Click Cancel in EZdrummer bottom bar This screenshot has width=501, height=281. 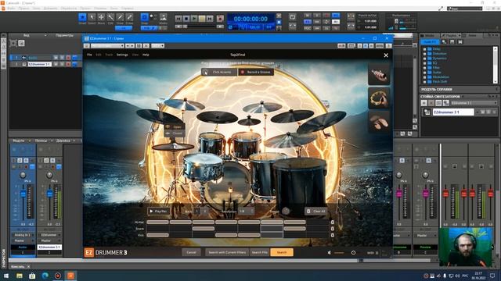point(191,252)
